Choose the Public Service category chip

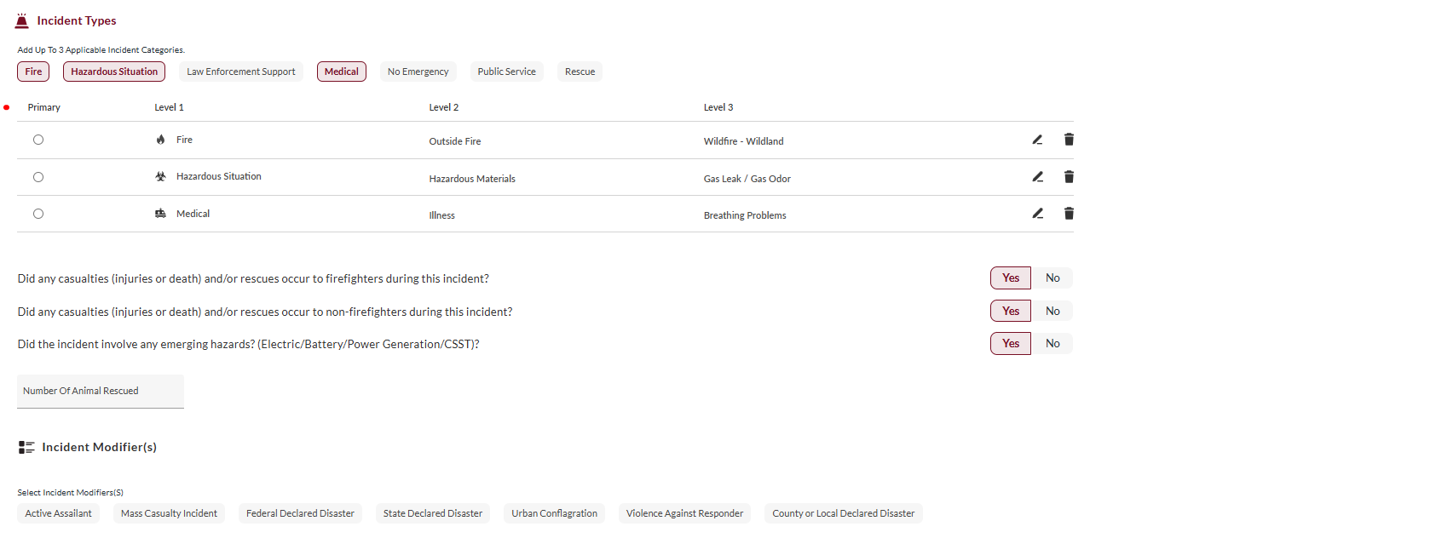506,72
